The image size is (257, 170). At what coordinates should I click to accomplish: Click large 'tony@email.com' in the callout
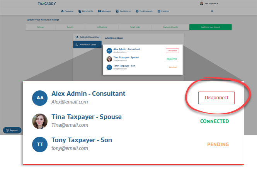70,148
